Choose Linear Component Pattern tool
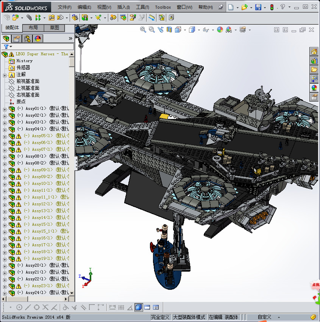320x322 pixels. 38,18
